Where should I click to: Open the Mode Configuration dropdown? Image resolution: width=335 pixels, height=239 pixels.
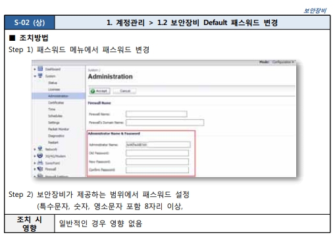tap(282, 62)
